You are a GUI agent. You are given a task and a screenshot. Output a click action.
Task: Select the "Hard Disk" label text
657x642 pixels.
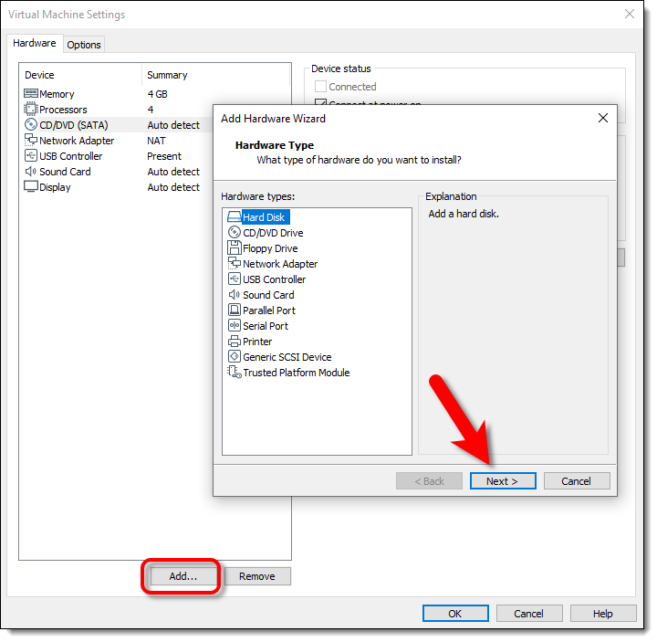pos(264,217)
